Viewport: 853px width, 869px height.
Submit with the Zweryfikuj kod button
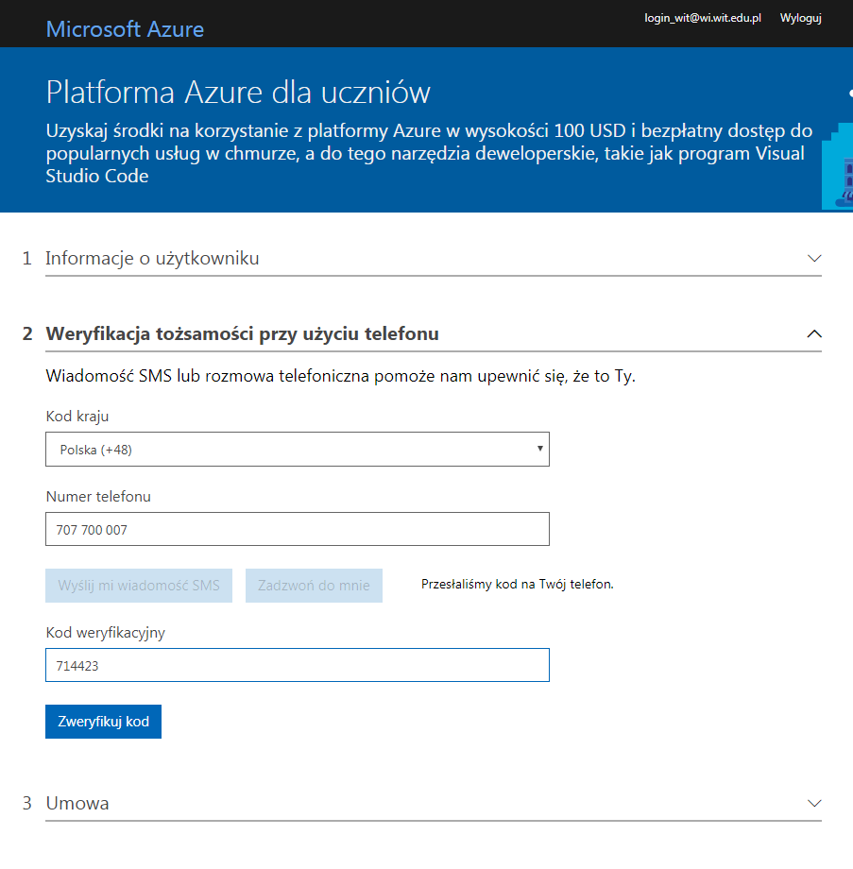[103, 722]
